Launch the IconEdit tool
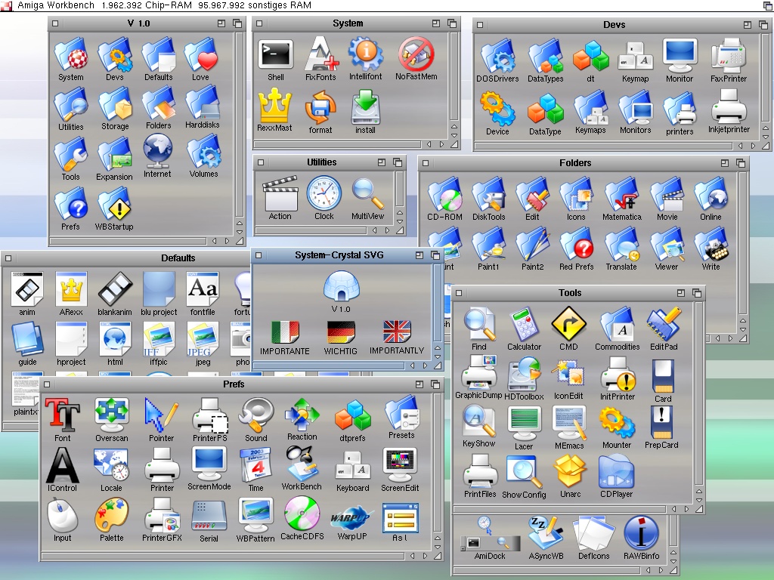The width and height of the screenshot is (774, 580). (568, 375)
